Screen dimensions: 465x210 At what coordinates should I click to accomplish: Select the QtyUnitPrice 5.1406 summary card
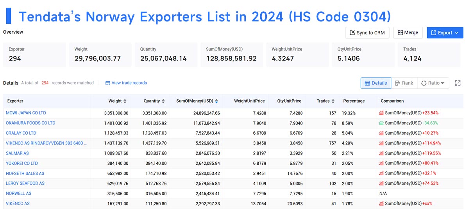(x=363, y=55)
